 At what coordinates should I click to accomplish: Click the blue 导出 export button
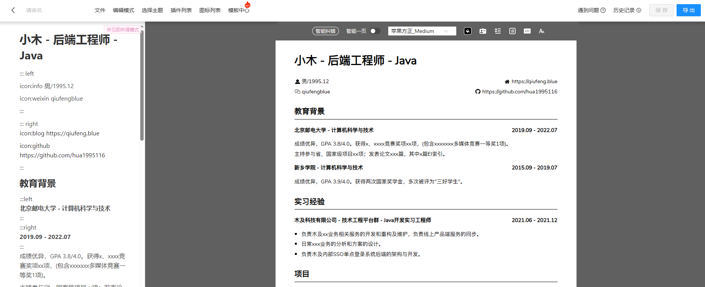point(688,10)
